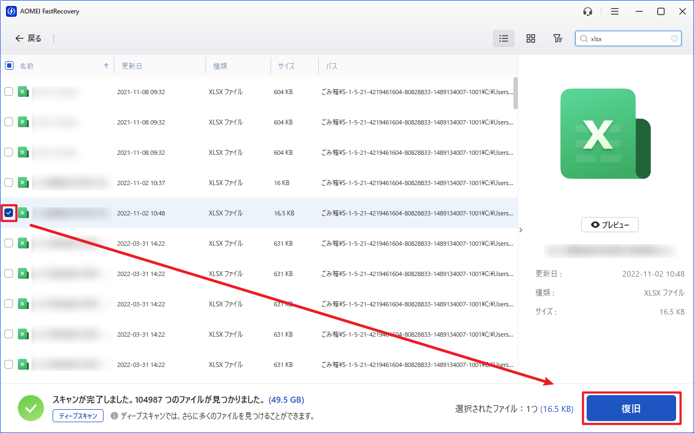Switch to list view
This screenshot has height=433, width=694.
click(504, 38)
